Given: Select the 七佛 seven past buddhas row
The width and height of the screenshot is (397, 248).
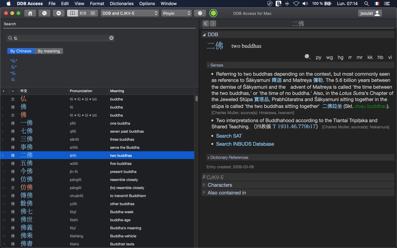Looking at the screenshot, I should 97,132.
